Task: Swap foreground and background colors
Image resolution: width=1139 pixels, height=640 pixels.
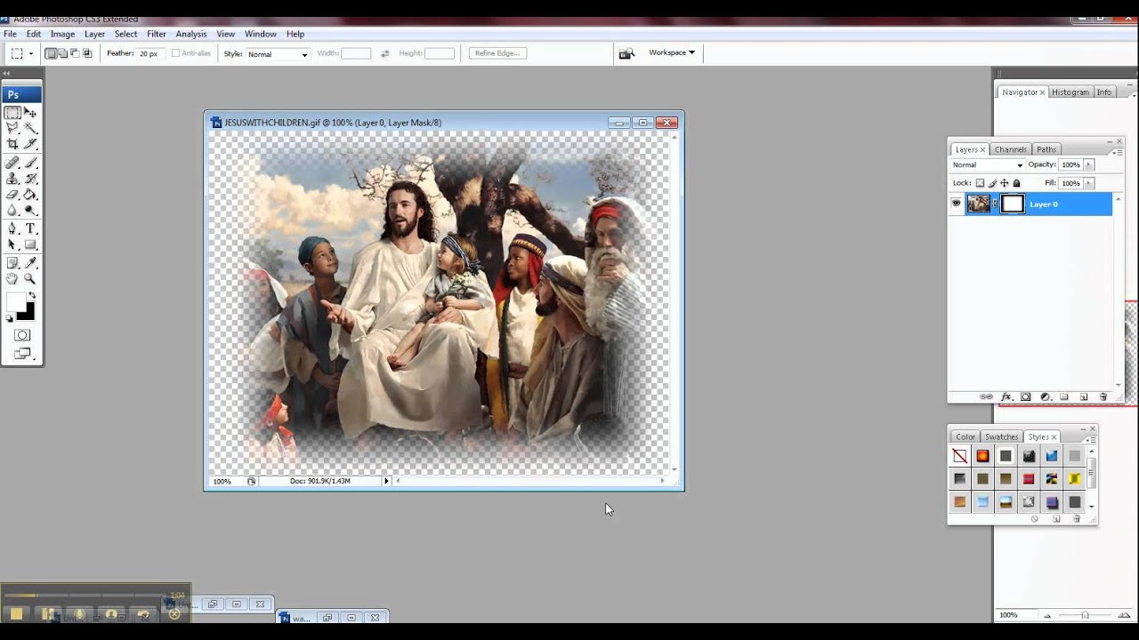Action: (x=33, y=293)
